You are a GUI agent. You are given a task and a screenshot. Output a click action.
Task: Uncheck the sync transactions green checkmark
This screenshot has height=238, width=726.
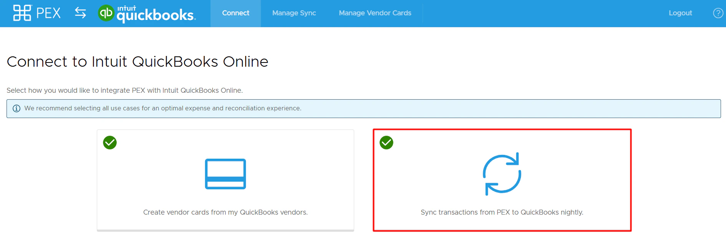pos(386,143)
